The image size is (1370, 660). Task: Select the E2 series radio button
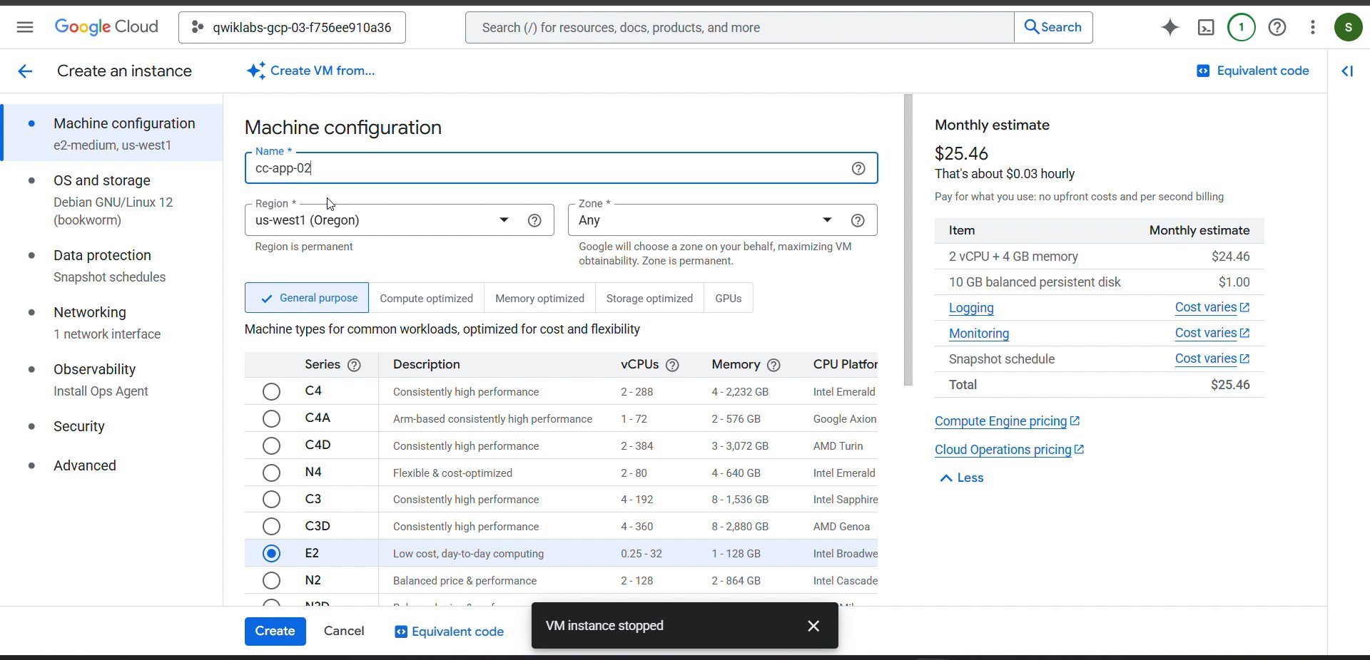[271, 553]
